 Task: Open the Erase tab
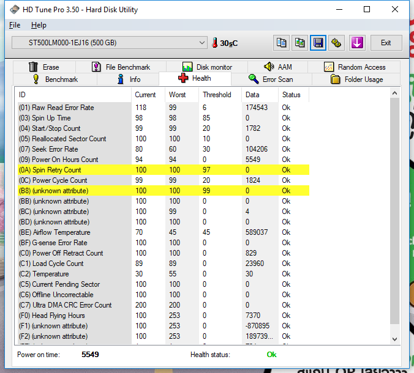(x=44, y=67)
